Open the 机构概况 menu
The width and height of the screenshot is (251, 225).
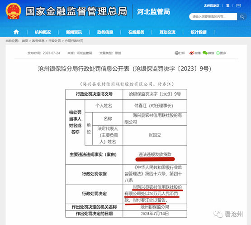coord(43,32)
